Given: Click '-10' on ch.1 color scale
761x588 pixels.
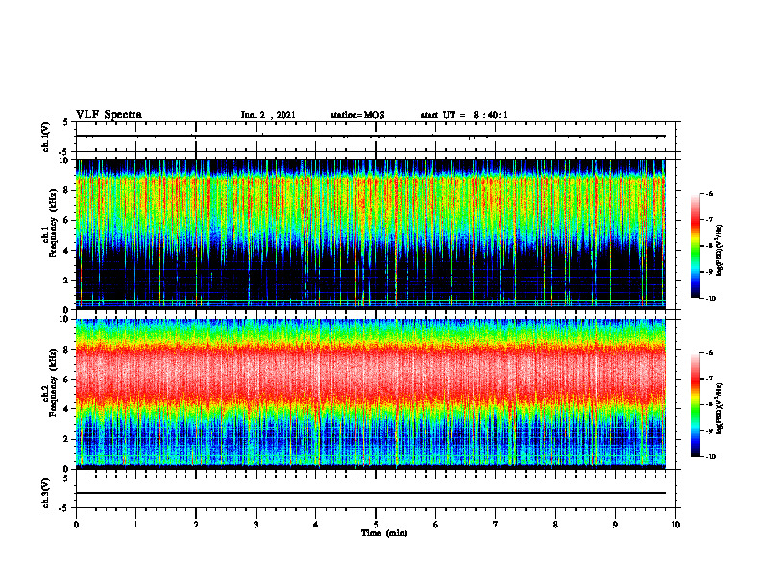Looking at the screenshot, I should [710, 299].
